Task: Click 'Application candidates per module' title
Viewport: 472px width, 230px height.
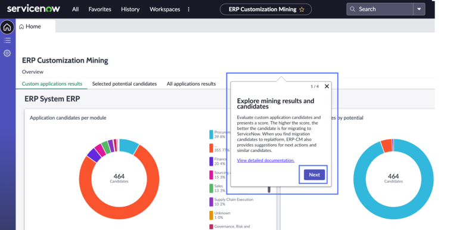Action: 68,118
